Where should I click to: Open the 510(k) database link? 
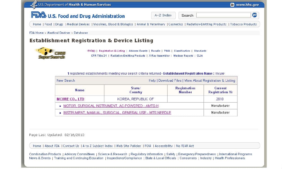(x=91, y=51)
